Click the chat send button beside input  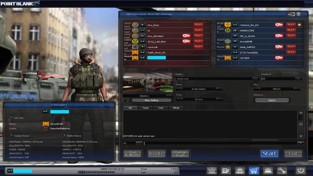[300, 143]
